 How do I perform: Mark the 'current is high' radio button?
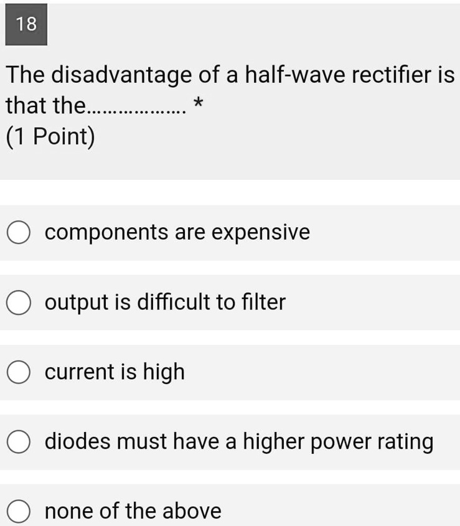tap(19, 373)
